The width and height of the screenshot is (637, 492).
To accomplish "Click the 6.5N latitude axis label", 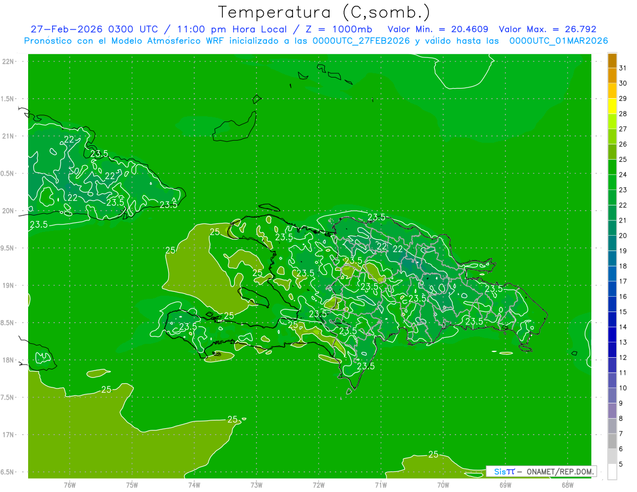I will pyautogui.click(x=7, y=472).
